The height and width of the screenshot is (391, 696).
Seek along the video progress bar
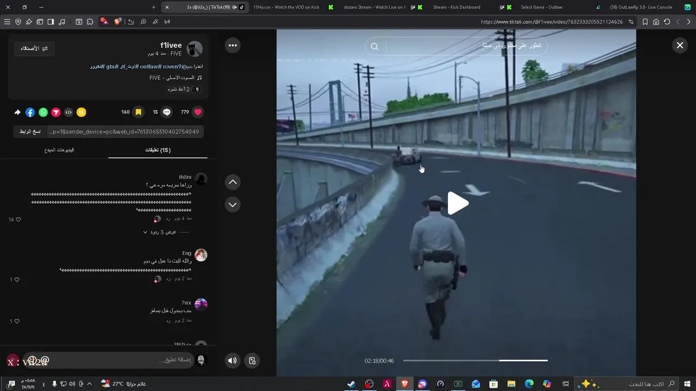475,360
